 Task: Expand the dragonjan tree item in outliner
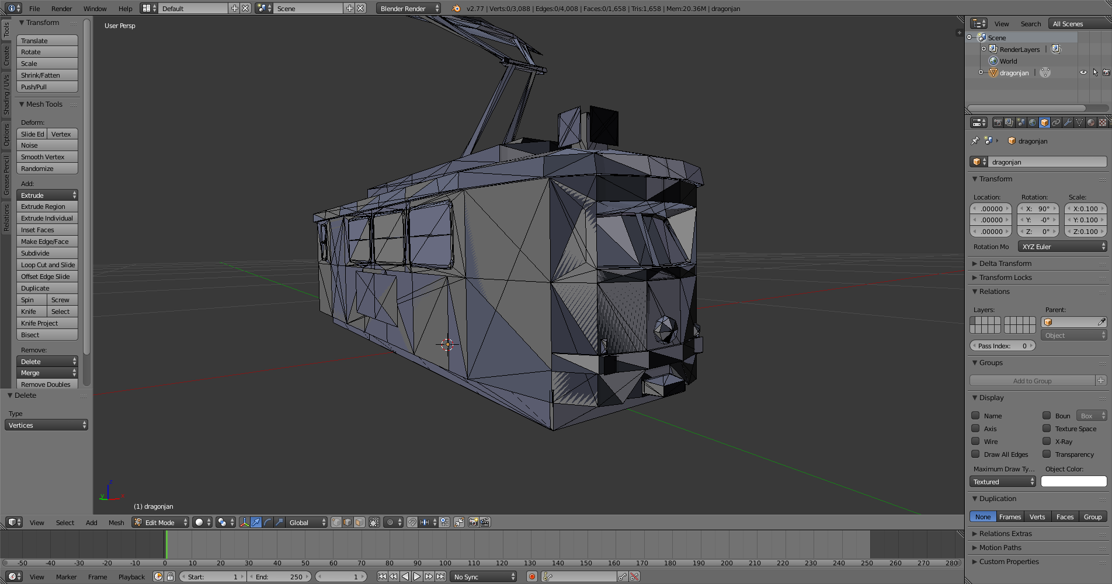click(x=981, y=72)
